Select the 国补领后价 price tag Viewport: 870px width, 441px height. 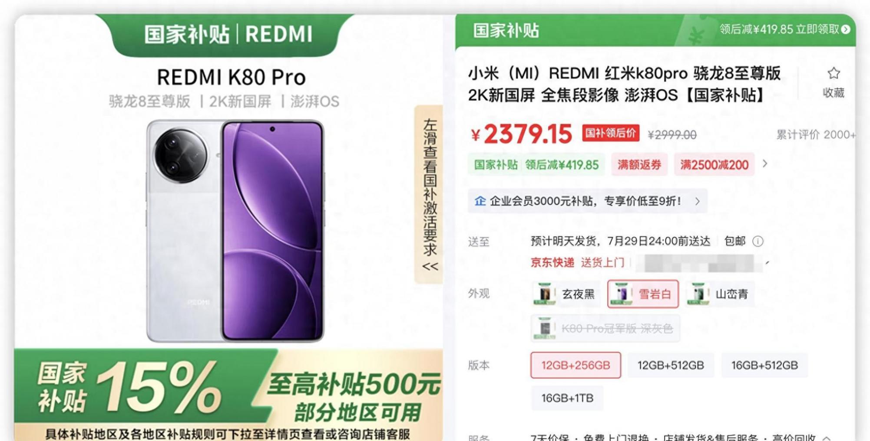pyautogui.click(x=610, y=134)
